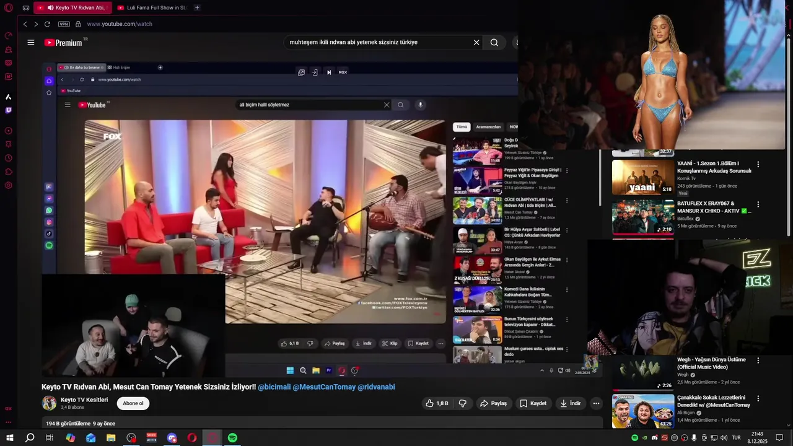This screenshot has height=446, width=793.
Task: Open Windows taskbar search
Action: [x=30, y=438]
